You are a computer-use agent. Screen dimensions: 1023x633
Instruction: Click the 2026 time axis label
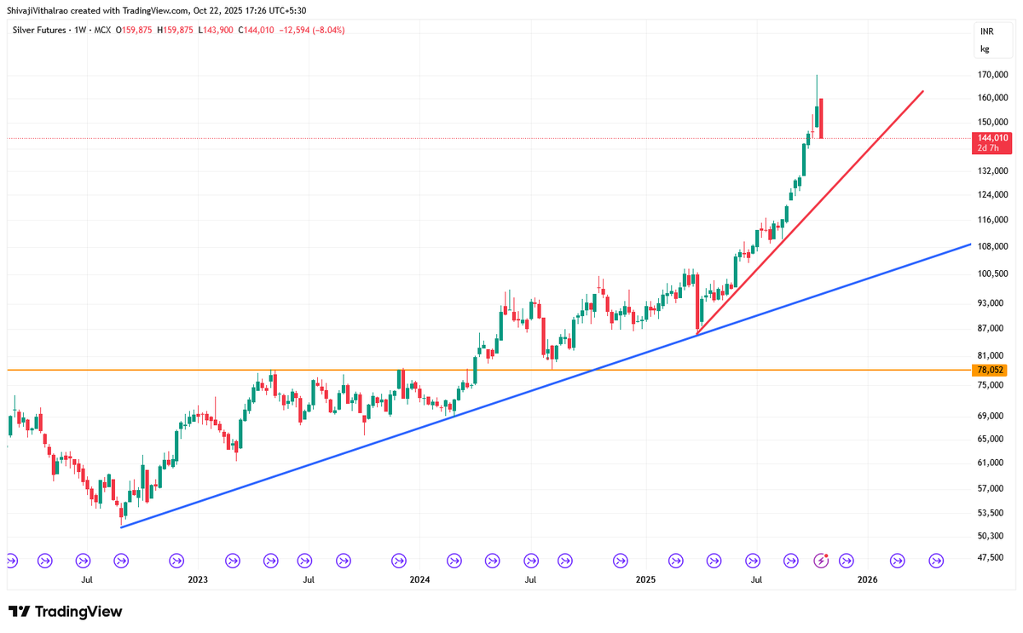coord(867,579)
